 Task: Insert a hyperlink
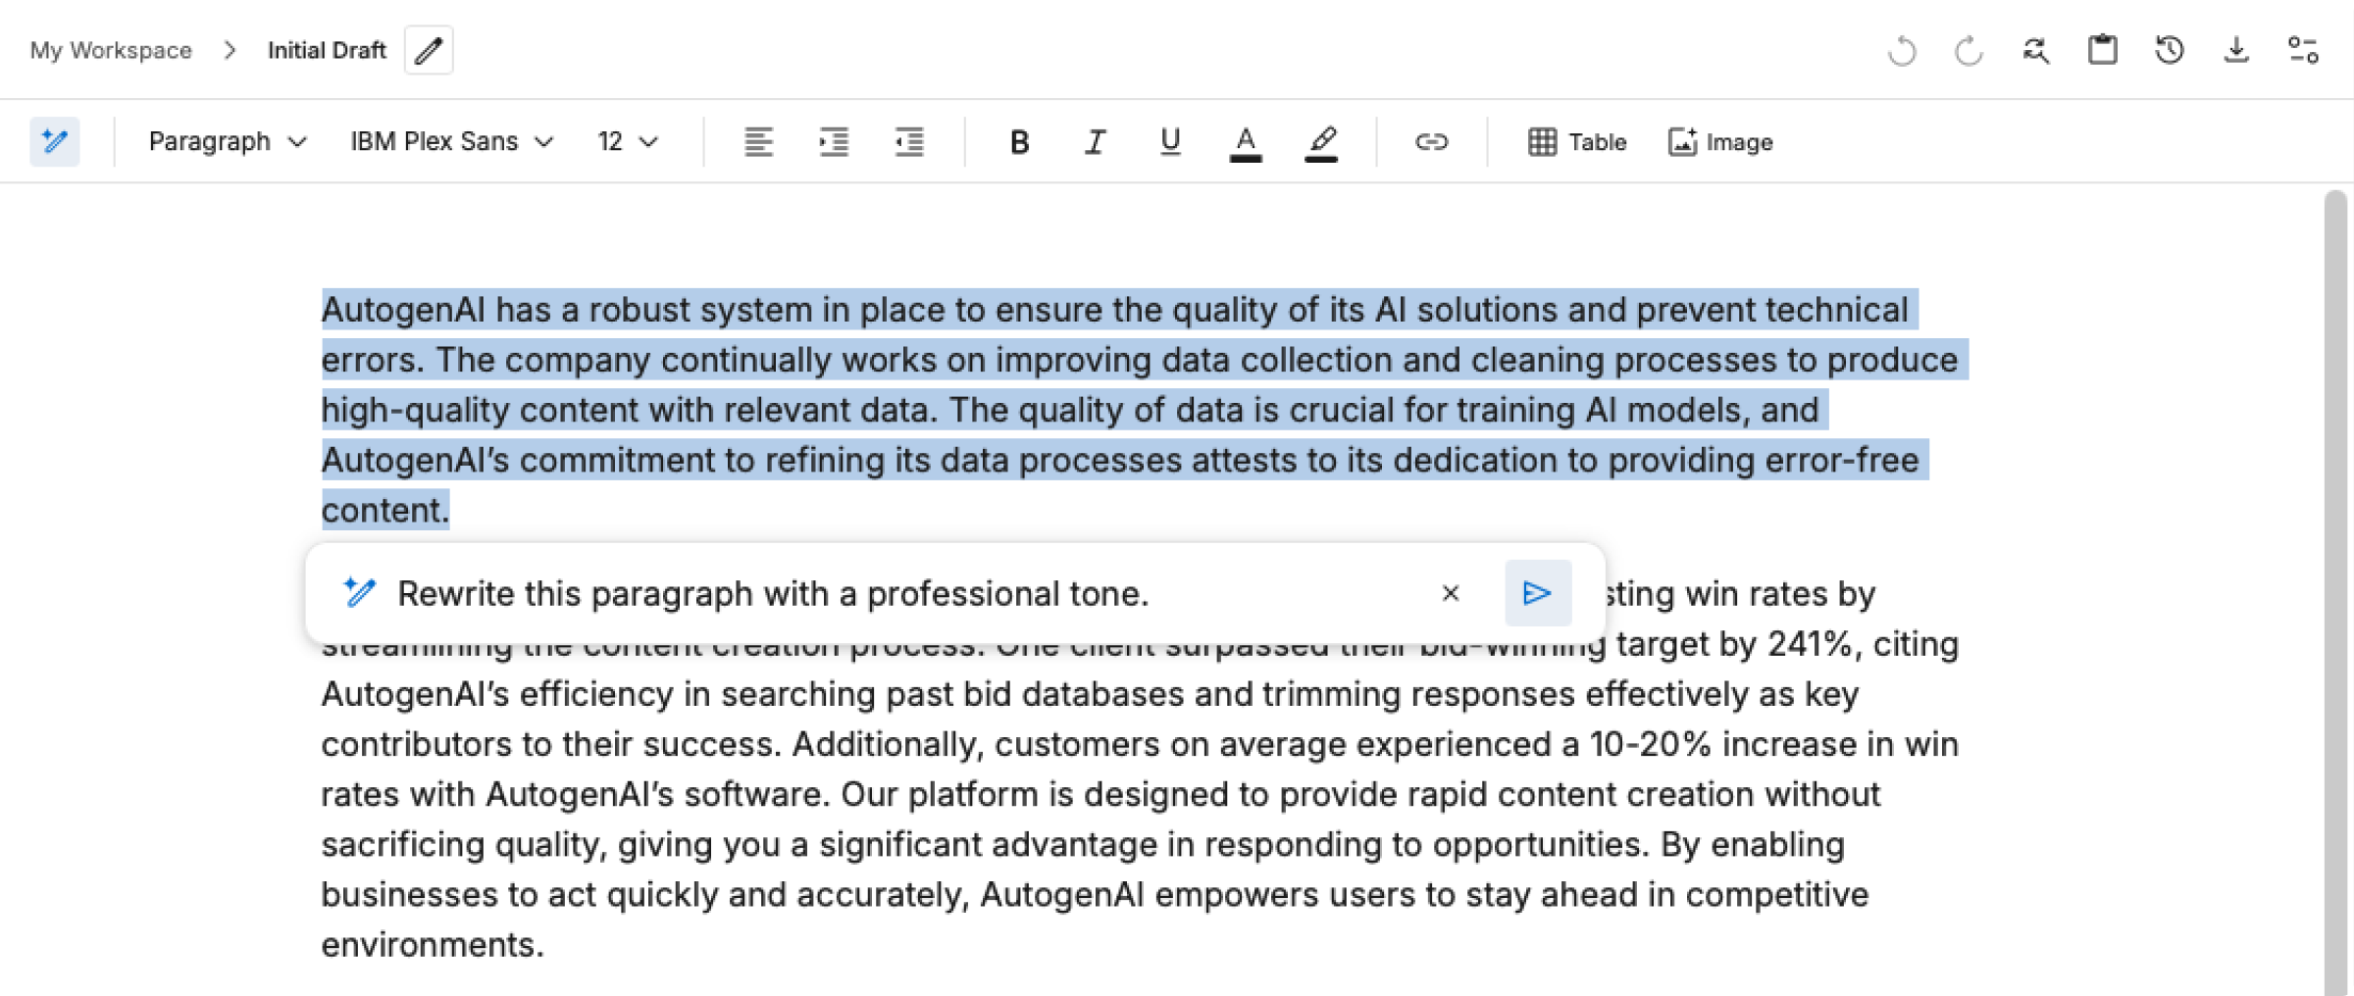click(1431, 142)
